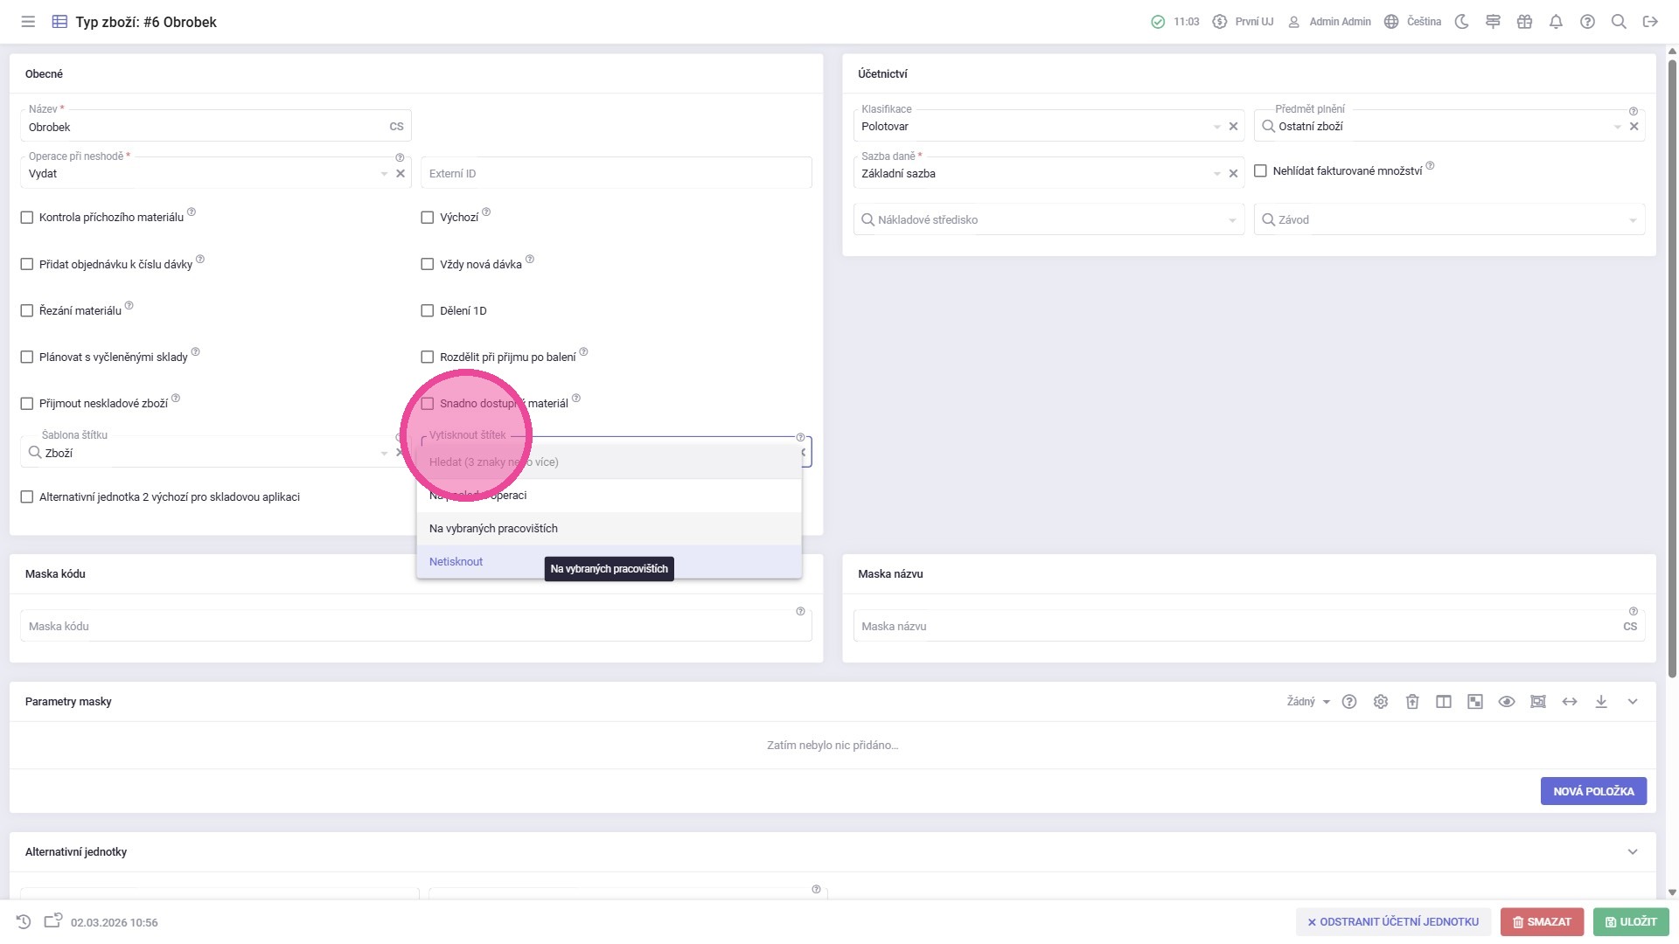This screenshot has height=944, width=1679.
Task: Click the download icon in Parametry masky
Action: pos(1601,702)
